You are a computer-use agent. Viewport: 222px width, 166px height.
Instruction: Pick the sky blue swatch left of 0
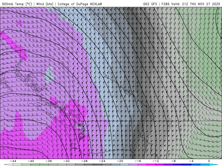[x=205, y=164]
